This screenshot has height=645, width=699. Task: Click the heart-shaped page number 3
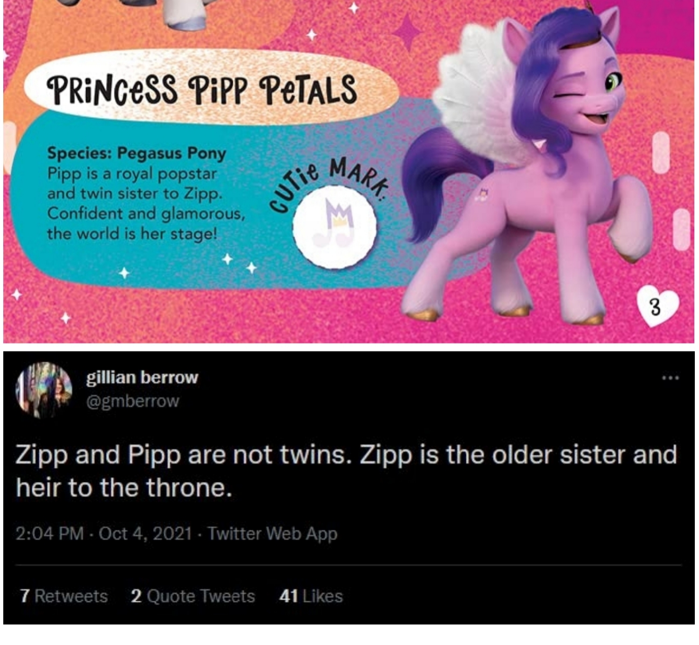tap(656, 307)
